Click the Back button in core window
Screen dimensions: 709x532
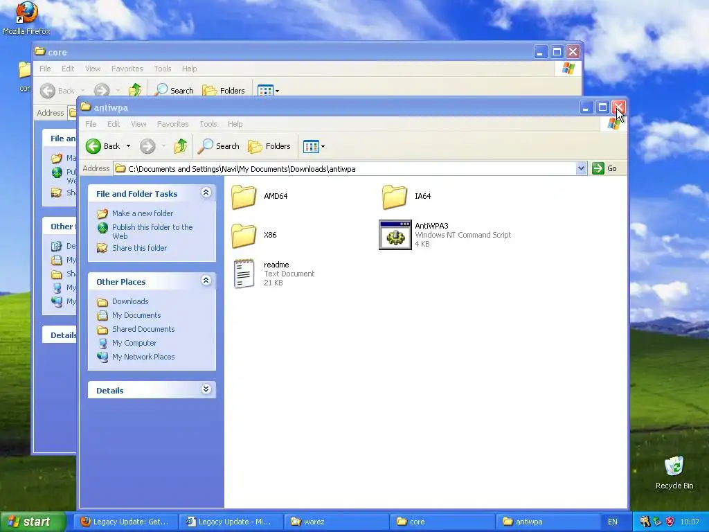pyautogui.click(x=57, y=91)
